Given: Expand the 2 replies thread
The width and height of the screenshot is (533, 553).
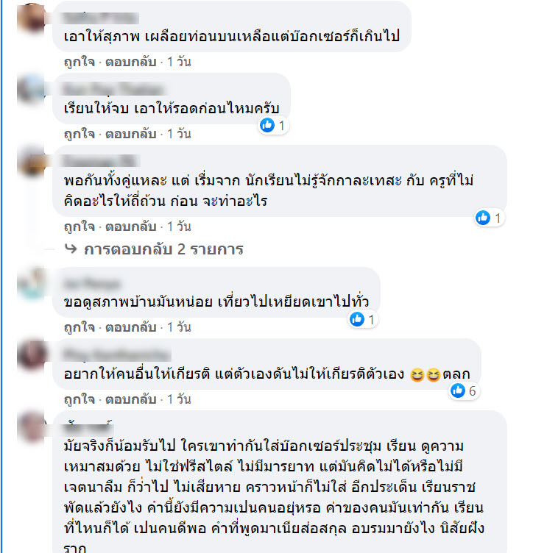Looking at the screenshot, I should 163,249.
